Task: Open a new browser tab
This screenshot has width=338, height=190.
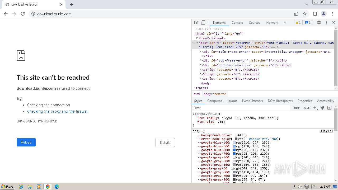Action: (x=71, y=4)
